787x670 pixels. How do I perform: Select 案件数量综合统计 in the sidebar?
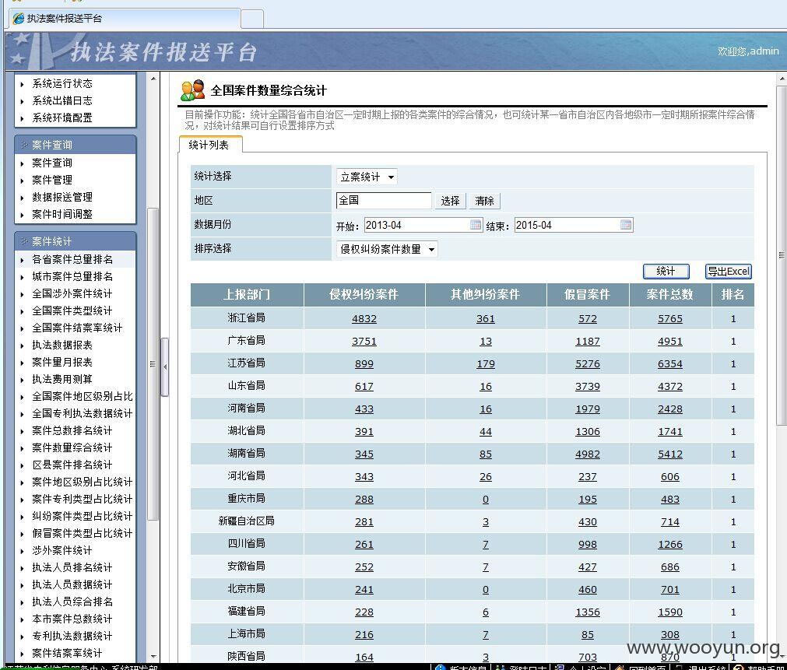pos(72,447)
